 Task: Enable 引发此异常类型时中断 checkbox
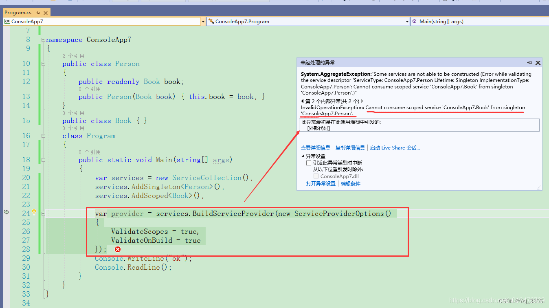tap(309, 163)
